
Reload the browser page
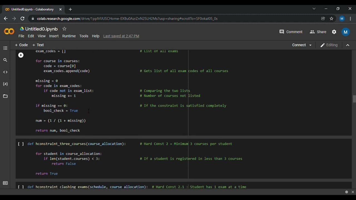tap(23, 19)
